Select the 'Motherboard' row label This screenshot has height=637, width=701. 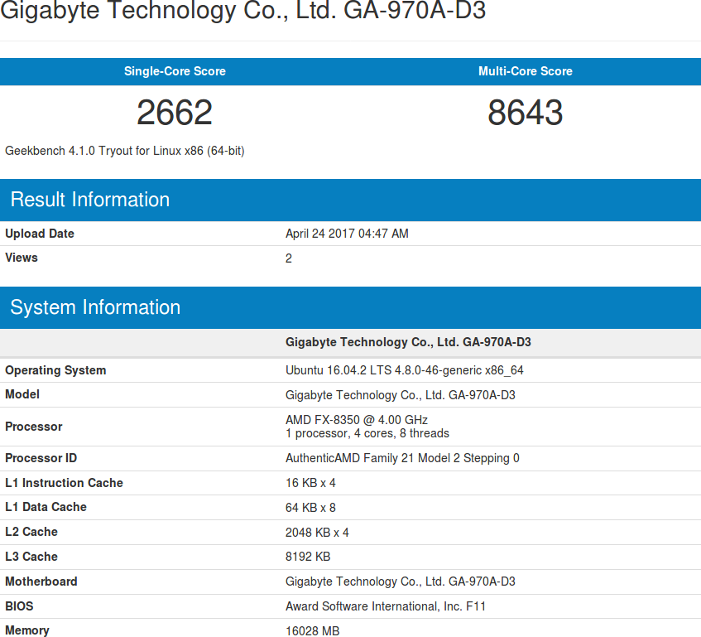(x=41, y=582)
